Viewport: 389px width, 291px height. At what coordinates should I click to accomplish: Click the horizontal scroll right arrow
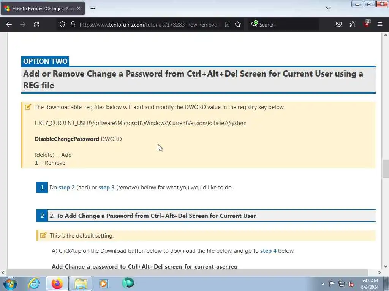point(380,272)
